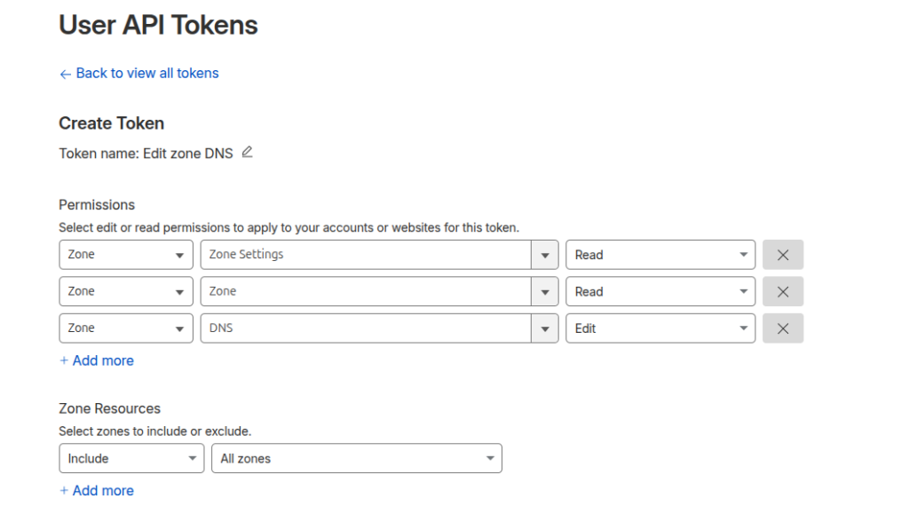Open the All zones dropdown

[356, 459]
